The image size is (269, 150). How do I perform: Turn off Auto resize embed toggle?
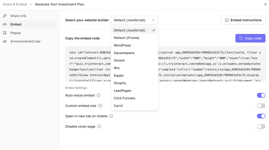point(261,95)
